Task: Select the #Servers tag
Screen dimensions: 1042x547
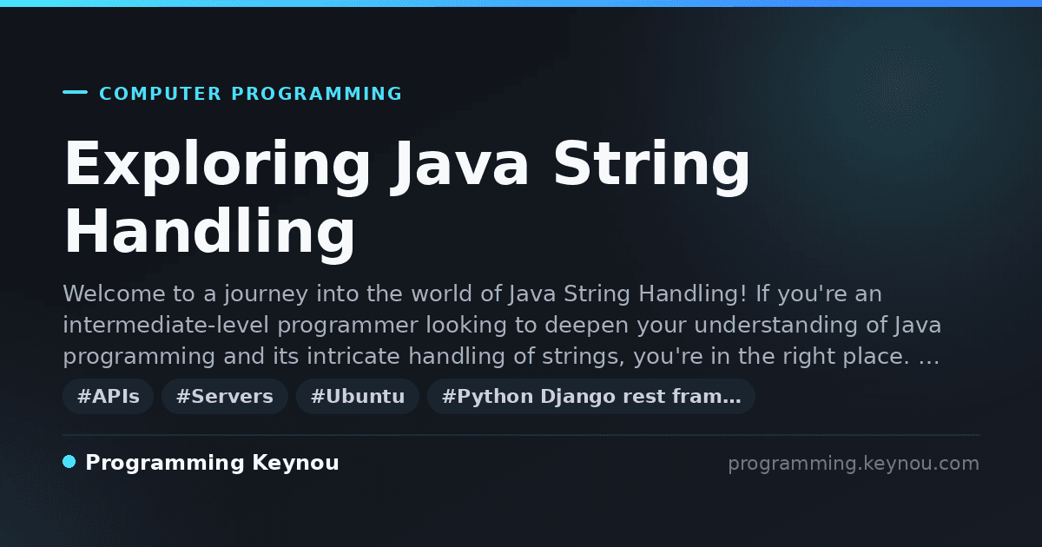Action: pos(225,397)
